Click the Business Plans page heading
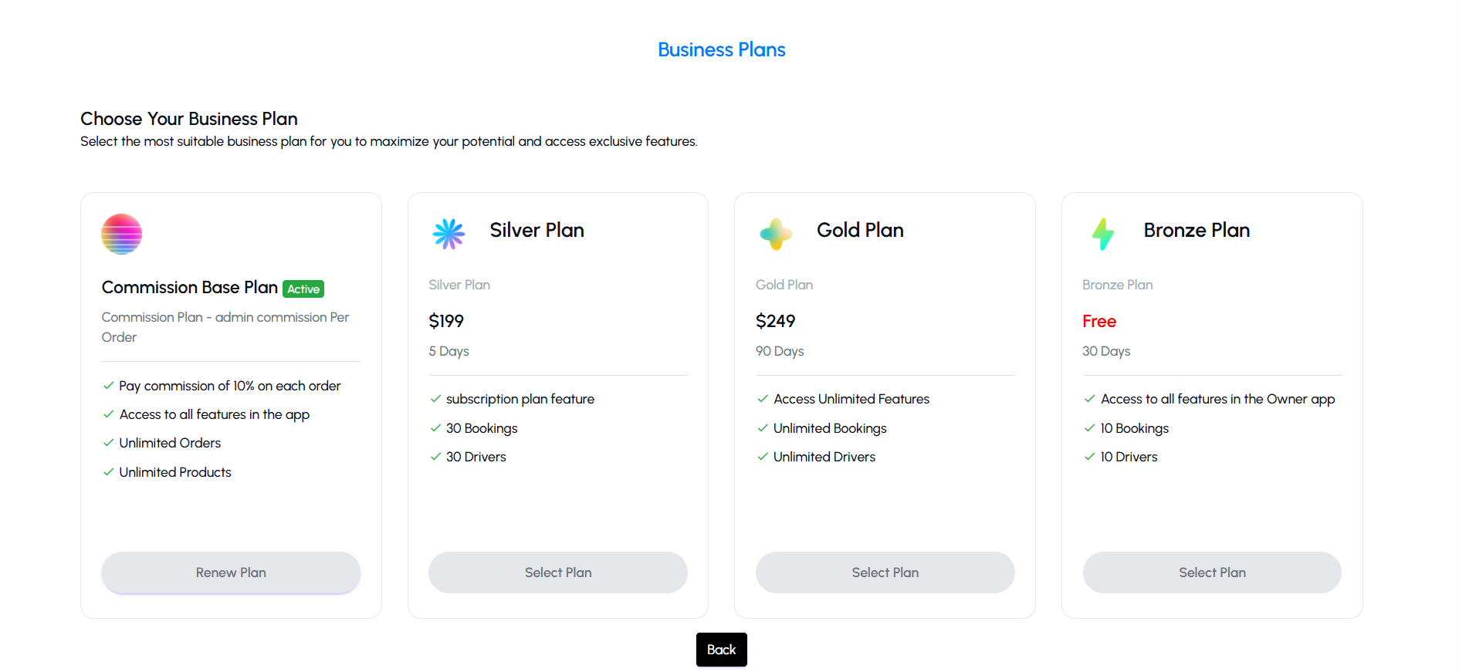This screenshot has width=1459, height=672. click(x=721, y=49)
